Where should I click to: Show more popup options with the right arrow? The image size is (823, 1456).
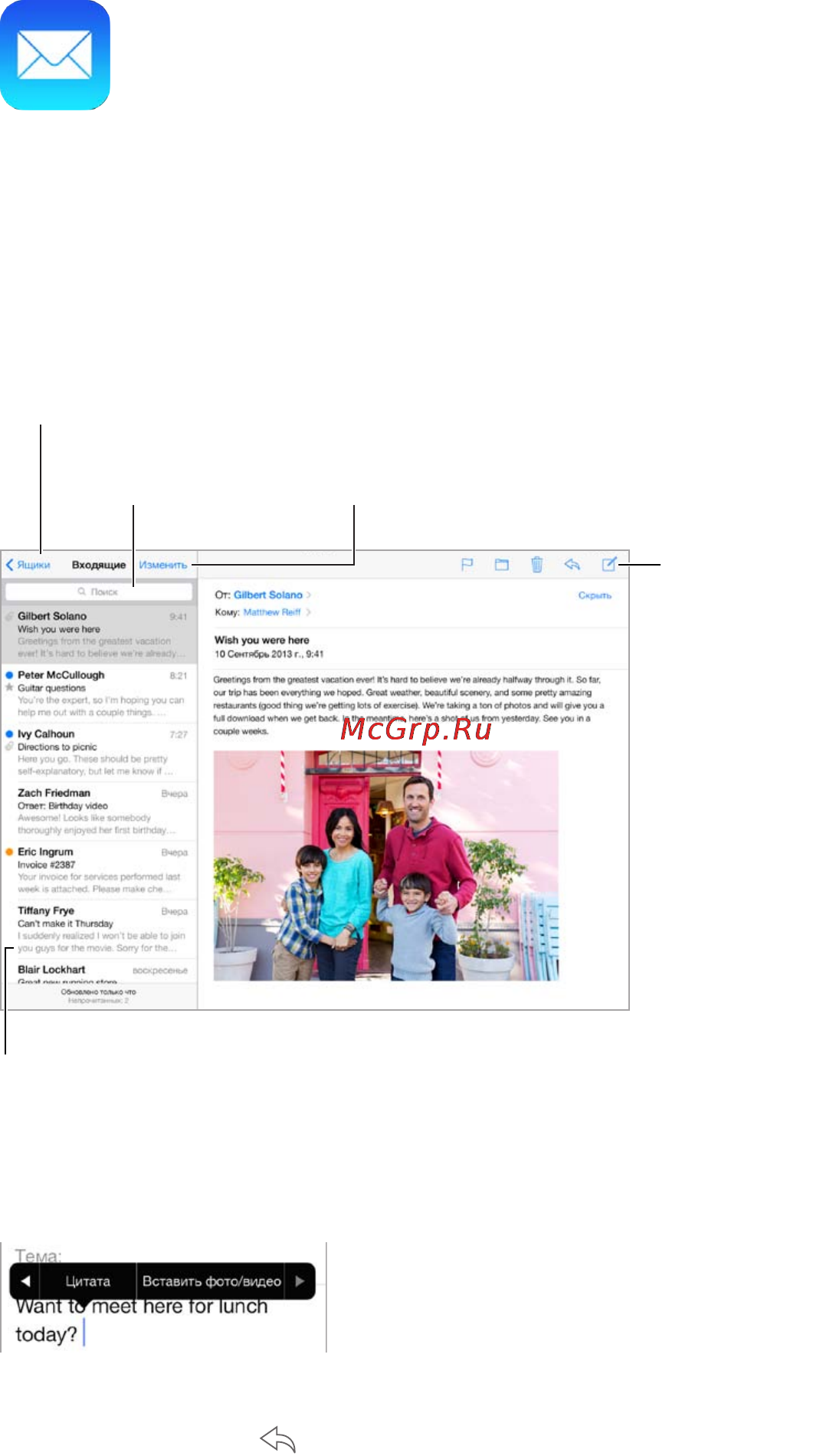pos(300,1281)
